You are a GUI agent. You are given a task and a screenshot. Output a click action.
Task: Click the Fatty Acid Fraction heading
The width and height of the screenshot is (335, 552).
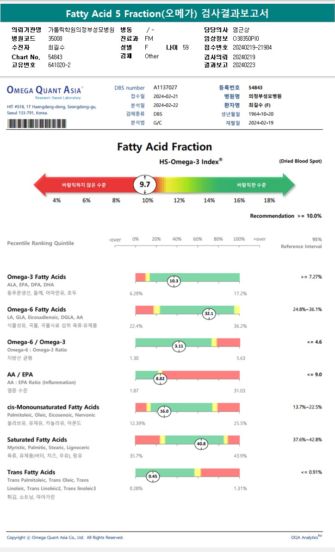[x=164, y=147]
